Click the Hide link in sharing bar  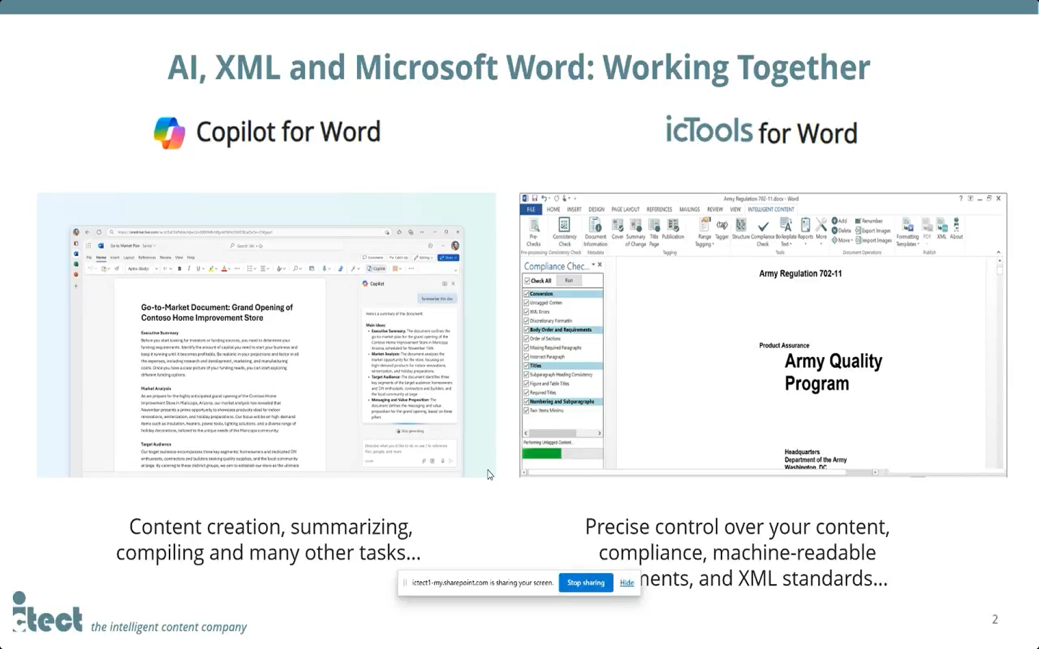tap(626, 583)
